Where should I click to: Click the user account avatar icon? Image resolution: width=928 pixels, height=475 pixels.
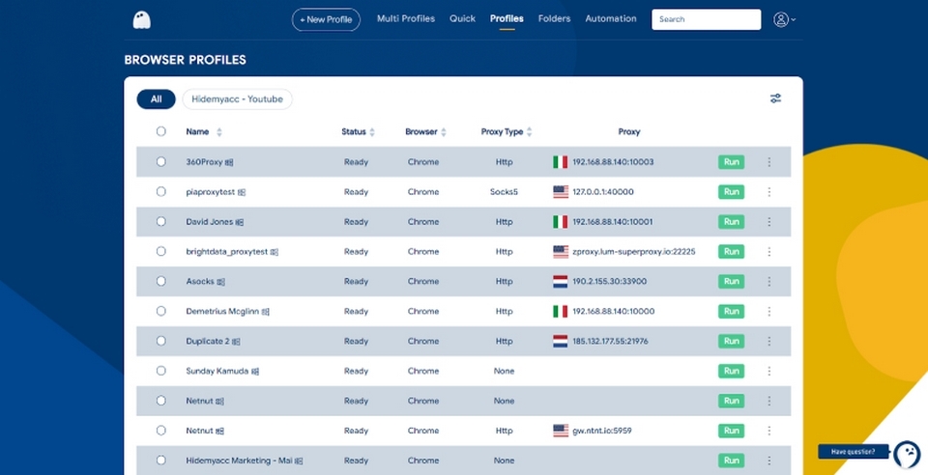click(781, 19)
